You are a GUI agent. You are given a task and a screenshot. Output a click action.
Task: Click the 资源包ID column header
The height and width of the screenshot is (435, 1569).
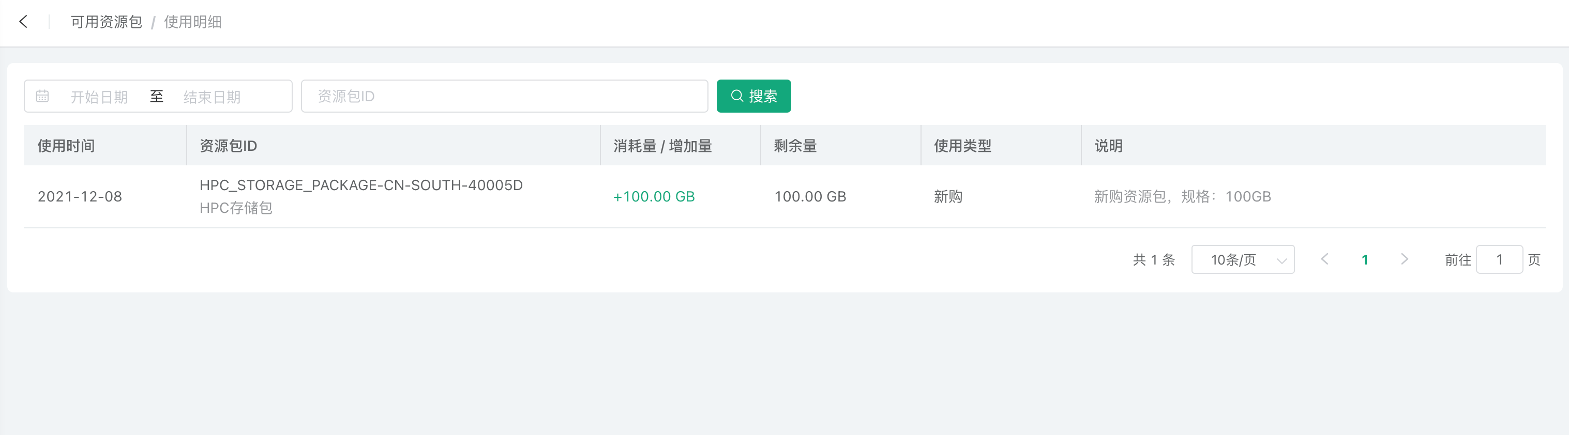coord(229,146)
